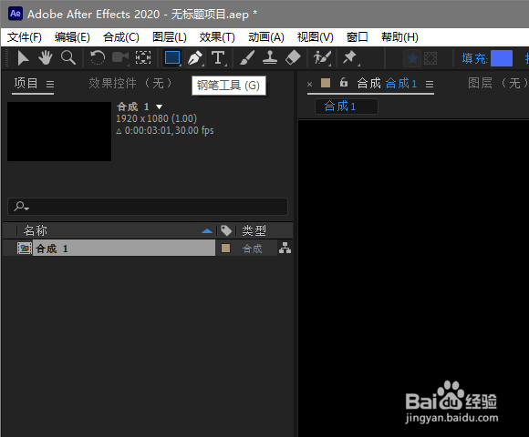The height and width of the screenshot is (437, 529).
Task: Open the 动画(A) menu
Action: click(x=266, y=37)
